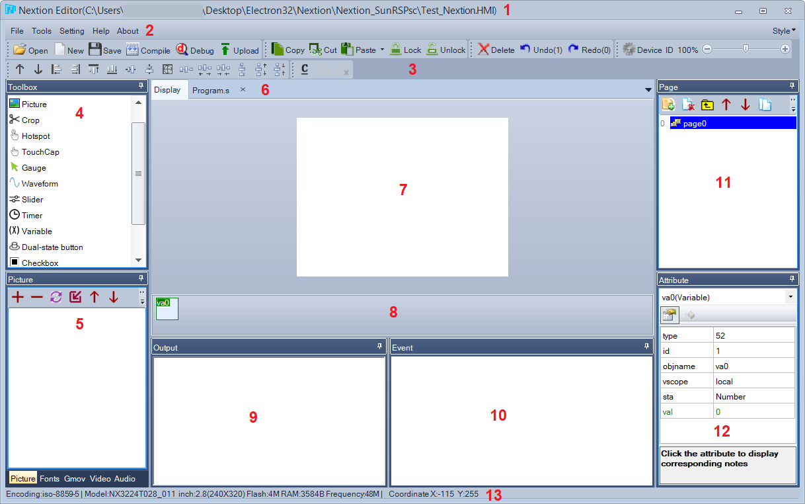The height and width of the screenshot is (504, 805).
Task: Switch to the Video resource tab
Action: (100, 478)
